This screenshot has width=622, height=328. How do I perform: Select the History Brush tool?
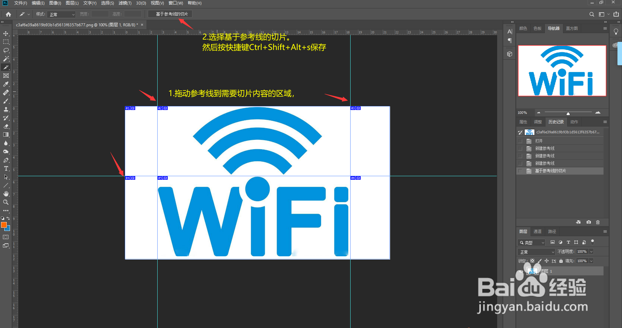point(6,118)
